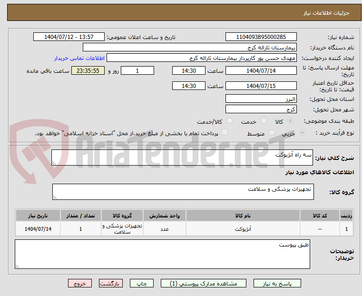This screenshot has height=296, width=362.
Task: Click the 1404/07/14 date cell in table
Action: [x=38, y=229]
